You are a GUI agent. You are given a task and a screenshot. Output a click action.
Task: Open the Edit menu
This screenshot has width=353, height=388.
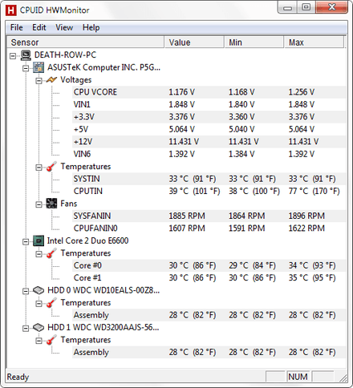click(x=39, y=27)
